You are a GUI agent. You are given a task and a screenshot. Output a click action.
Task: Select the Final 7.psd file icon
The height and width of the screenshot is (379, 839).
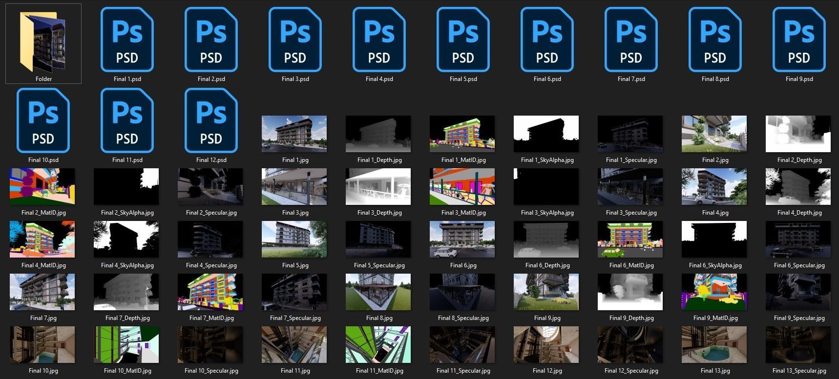[x=631, y=40]
